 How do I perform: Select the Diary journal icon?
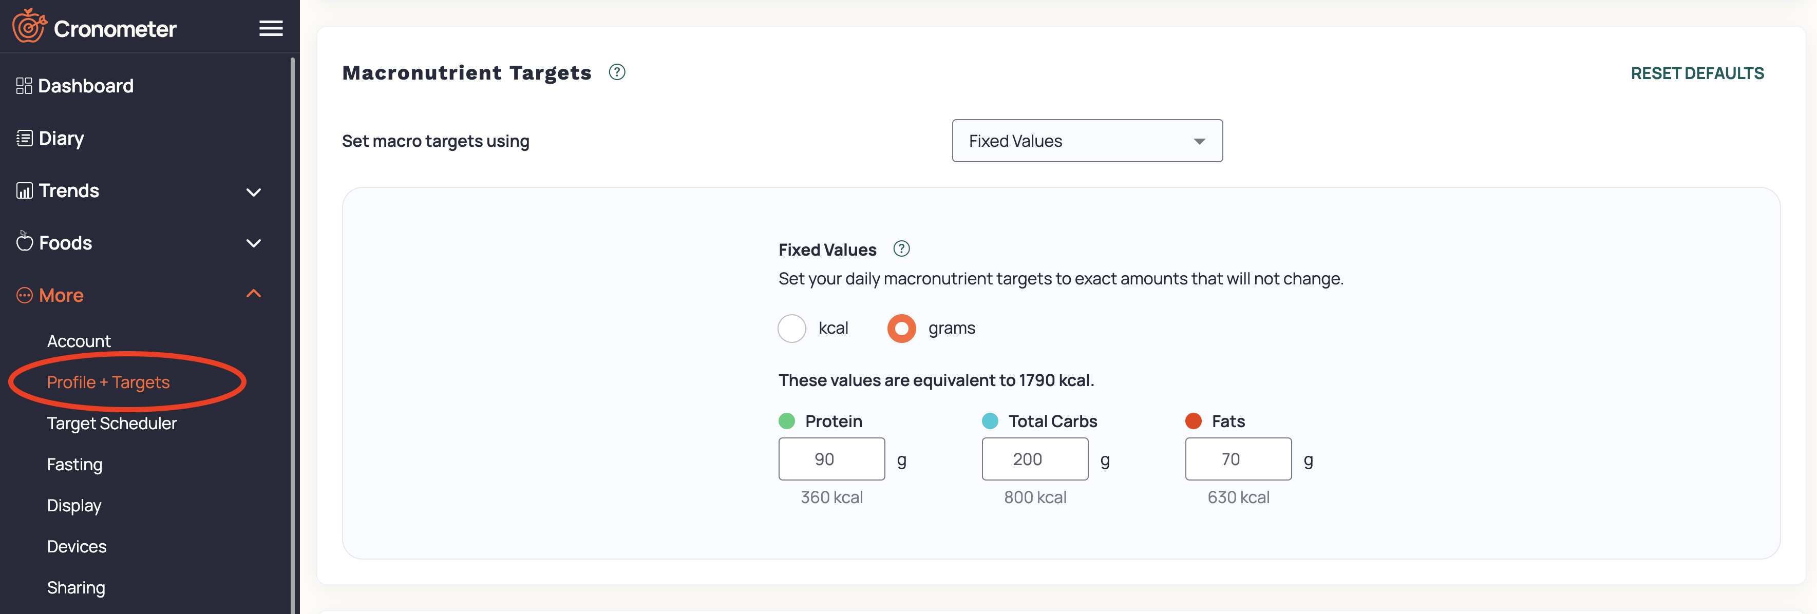pos(24,138)
